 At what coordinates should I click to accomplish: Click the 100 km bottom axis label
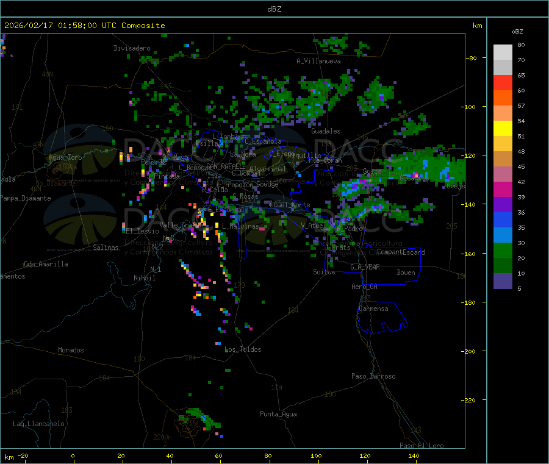coord(316,456)
